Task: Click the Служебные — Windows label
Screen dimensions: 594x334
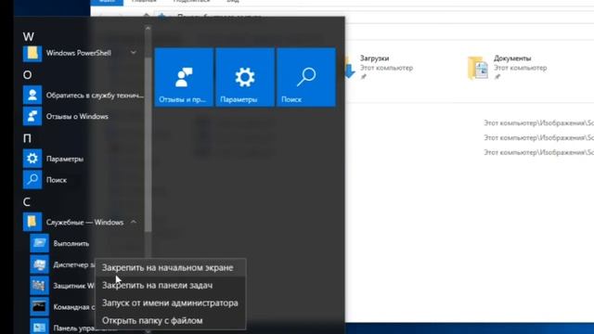Action: coord(84,223)
